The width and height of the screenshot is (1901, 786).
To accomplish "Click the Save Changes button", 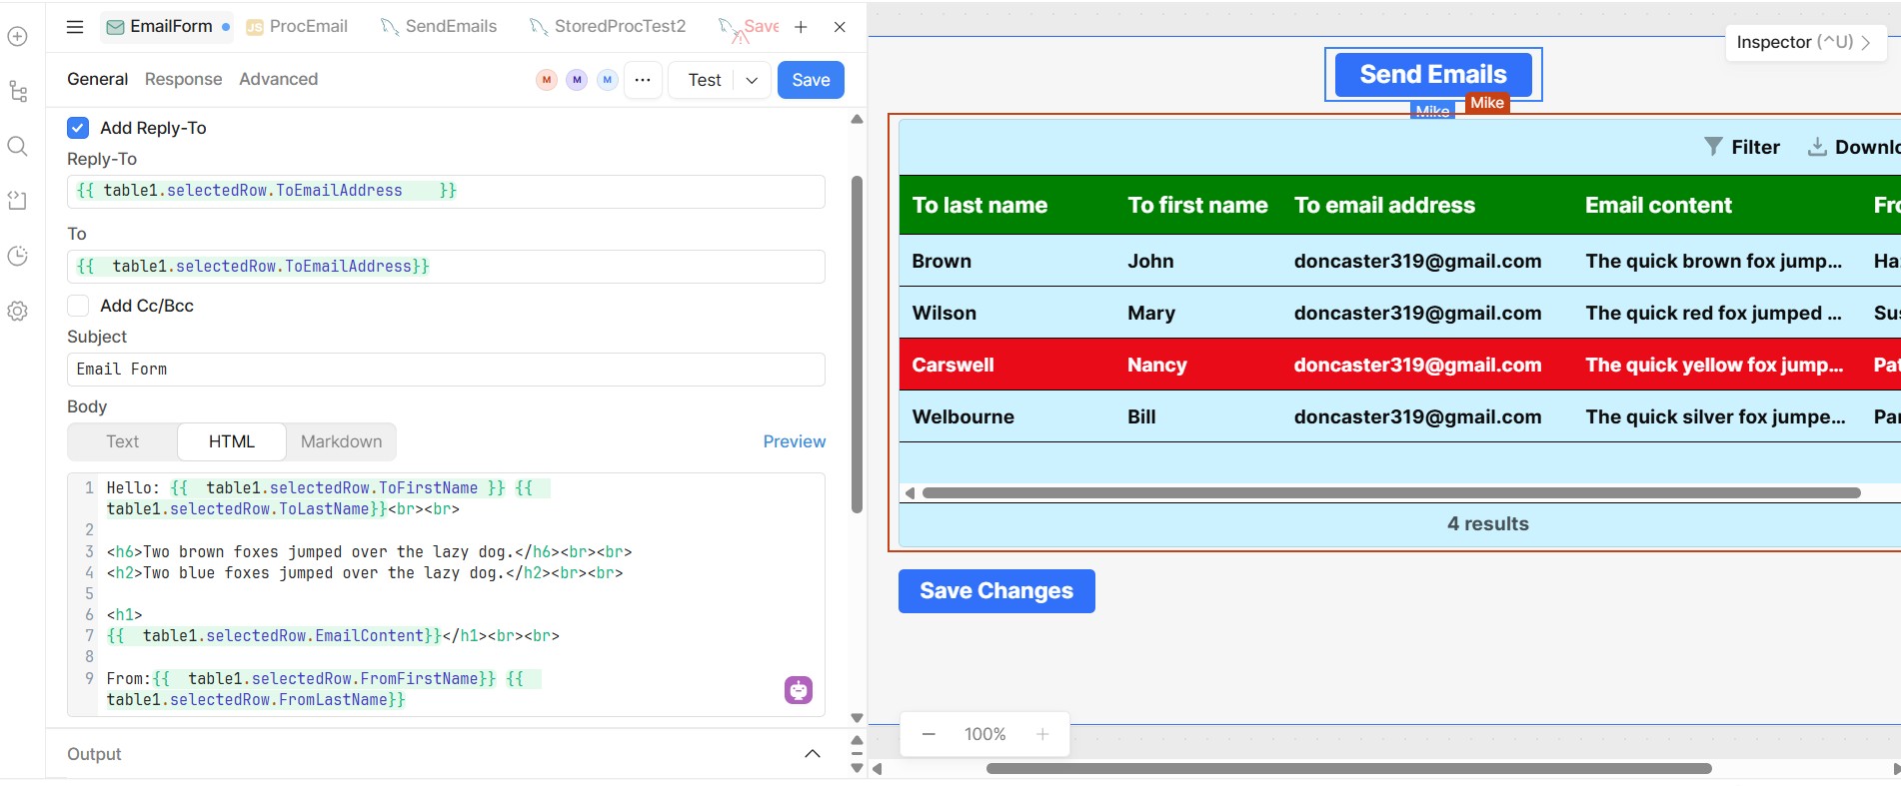I will click(x=995, y=591).
